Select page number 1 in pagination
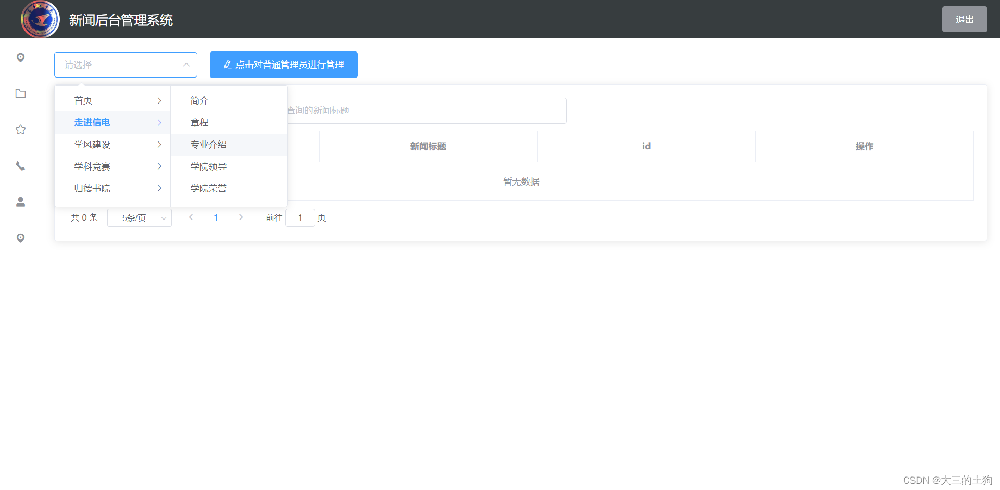Screen dimensions: 1000x490 (216, 217)
